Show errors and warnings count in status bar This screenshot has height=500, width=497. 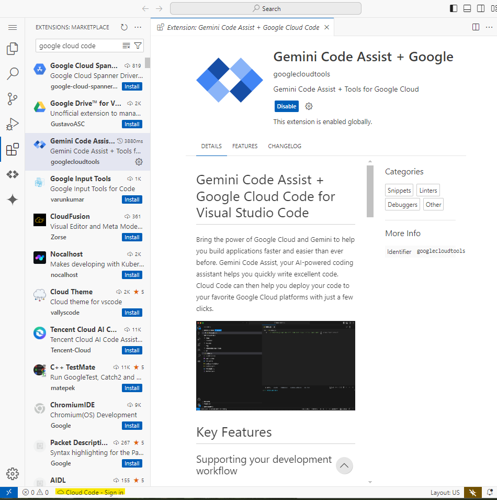[36, 492]
